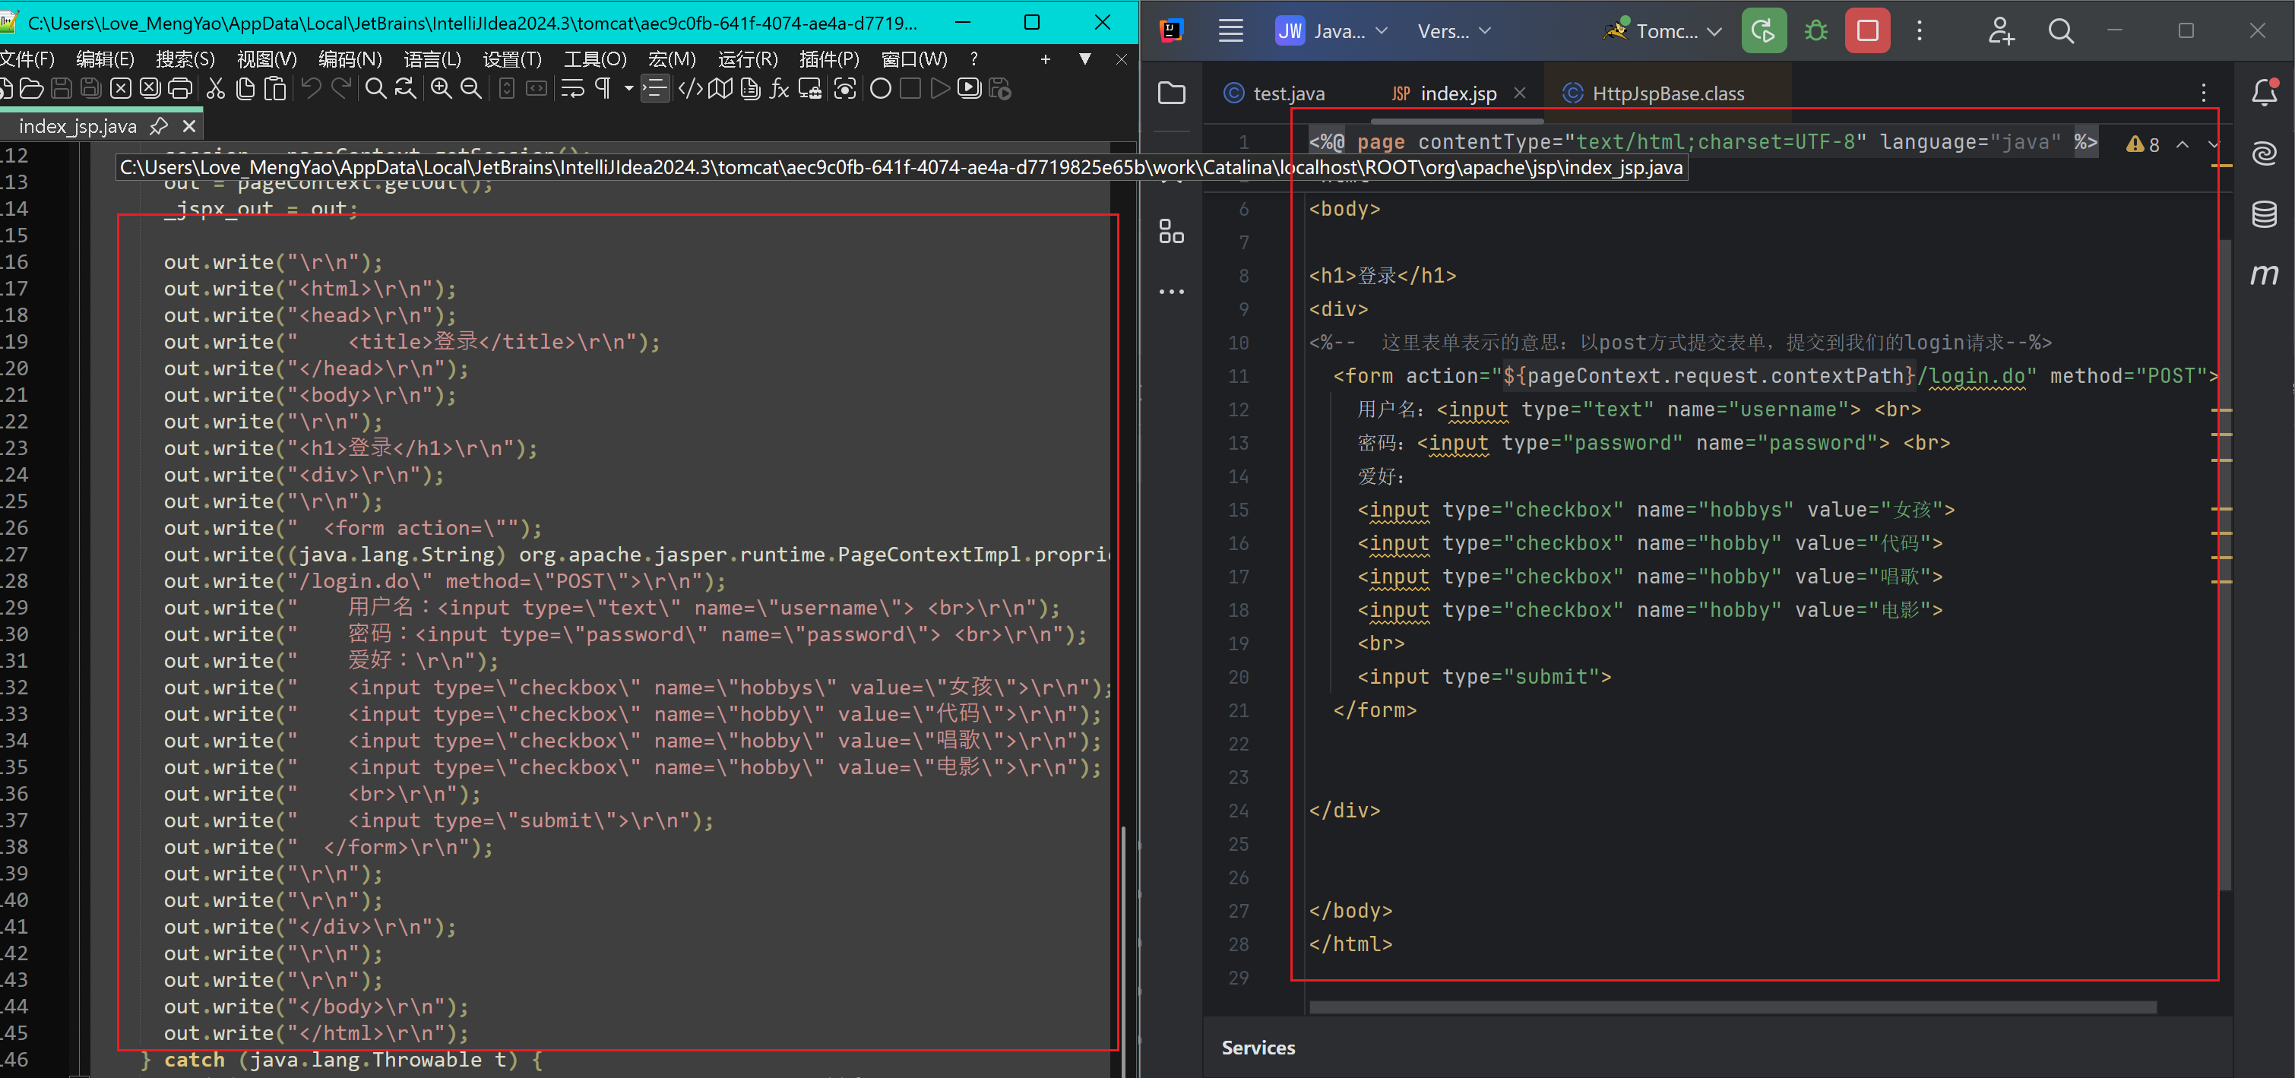Toggle Show All Characters pilcrow button
2295x1078 pixels.
coord(603,88)
